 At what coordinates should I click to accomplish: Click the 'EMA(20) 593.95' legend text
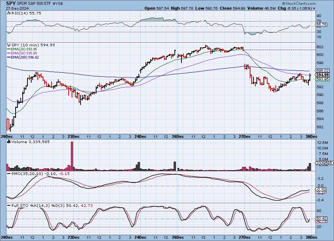[24, 49]
